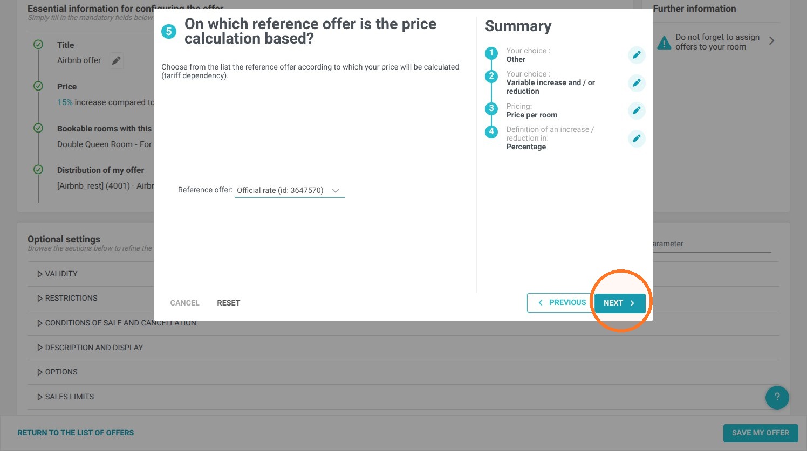
Task: Return to the list of offers
Action: point(76,433)
